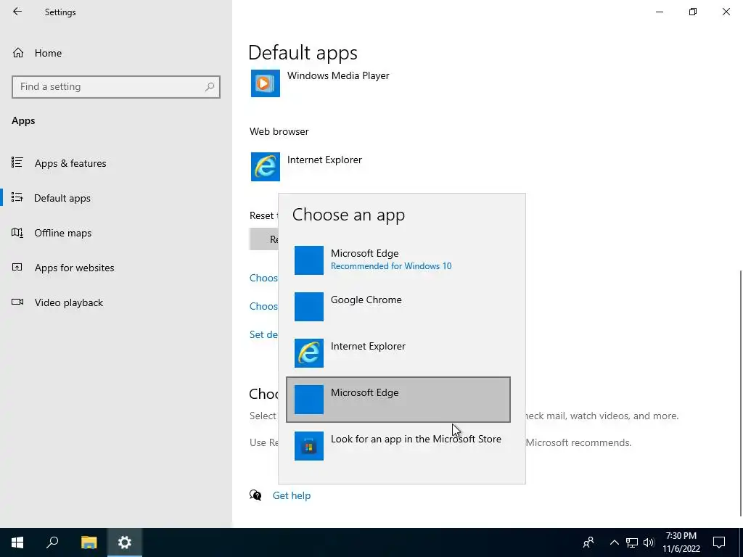Image resolution: width=743 pixels, height=557 pixels.
Task: Open Offline maps settings
Action: (x=116, y=233)
